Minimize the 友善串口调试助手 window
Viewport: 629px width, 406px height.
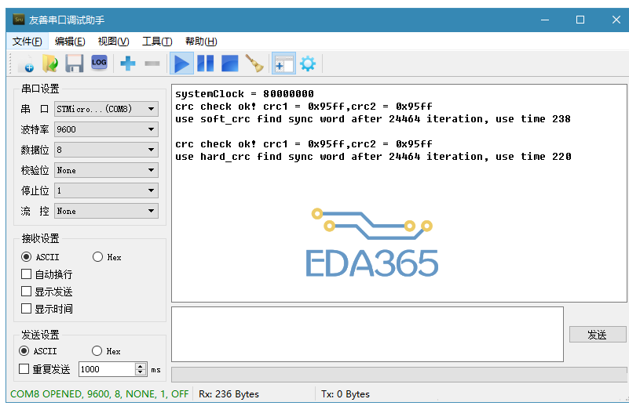click(x=545, y=20)
